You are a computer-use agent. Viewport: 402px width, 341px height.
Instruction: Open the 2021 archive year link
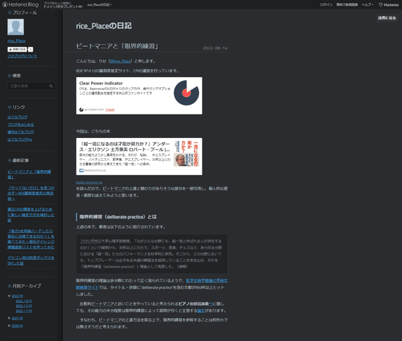[x=17, y=318]
